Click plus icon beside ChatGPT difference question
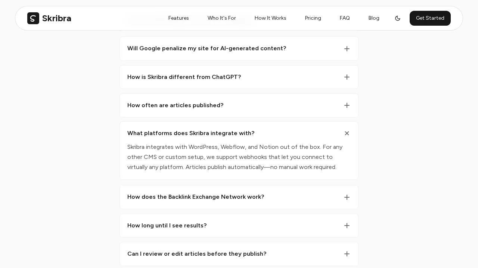478x268 pixels. tap(347, 77)
